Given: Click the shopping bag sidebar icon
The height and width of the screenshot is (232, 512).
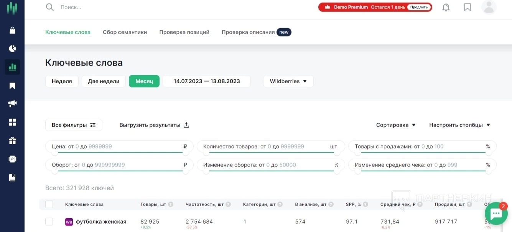Looking at the screenshot, I should coord(12,30).
